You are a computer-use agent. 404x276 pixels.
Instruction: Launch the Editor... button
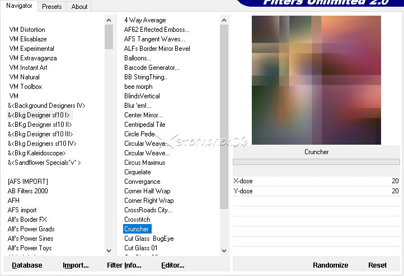pyautogui.click(x=173, y=265)
